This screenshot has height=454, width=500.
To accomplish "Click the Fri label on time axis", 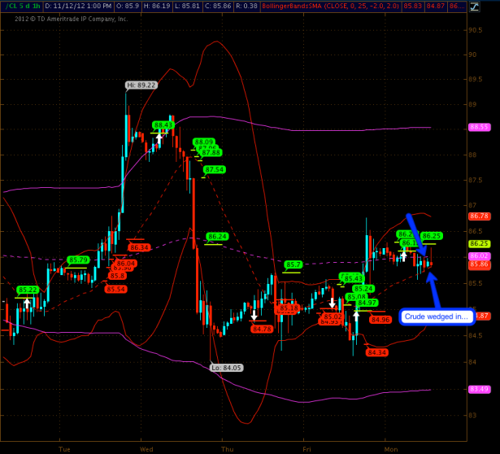I will point(307,448).
